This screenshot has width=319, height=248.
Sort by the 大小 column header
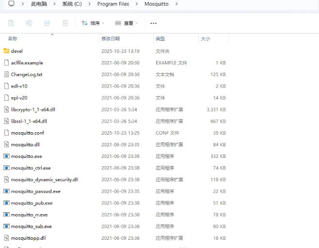pyautogui.click(x=205, y=38)
